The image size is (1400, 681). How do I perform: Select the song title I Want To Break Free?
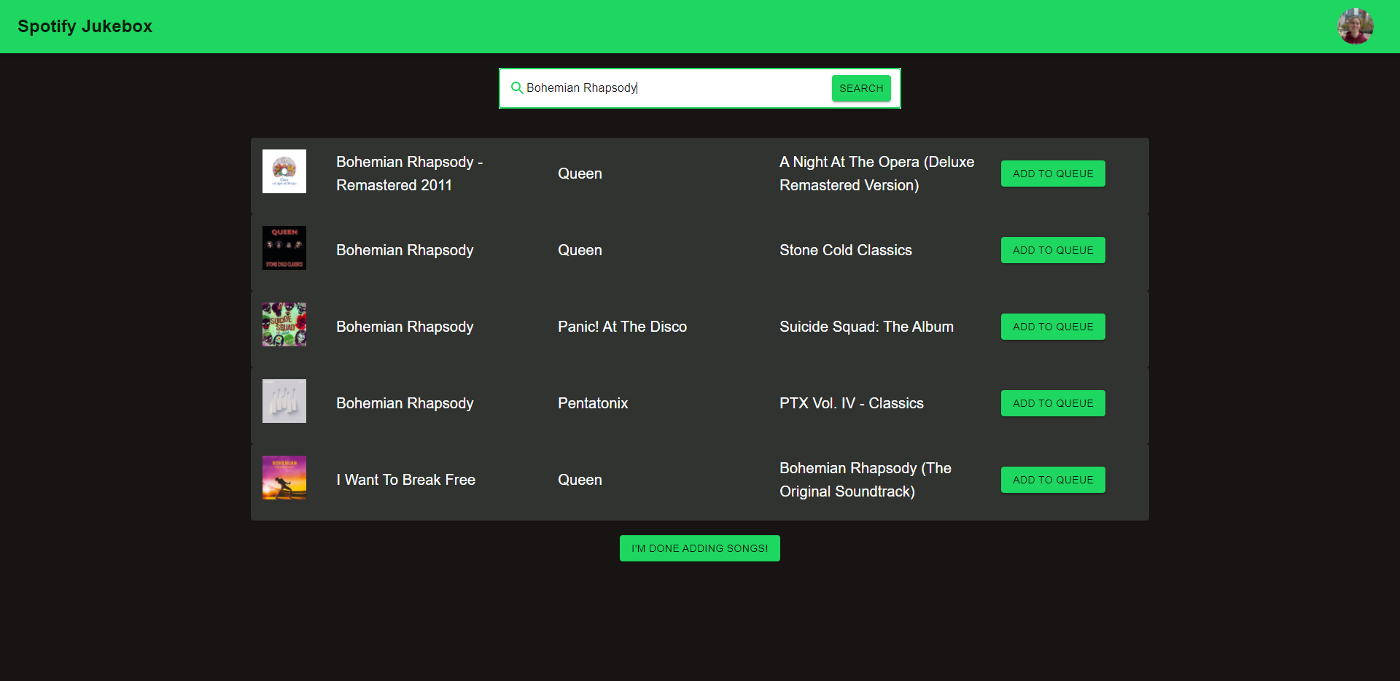405,479
